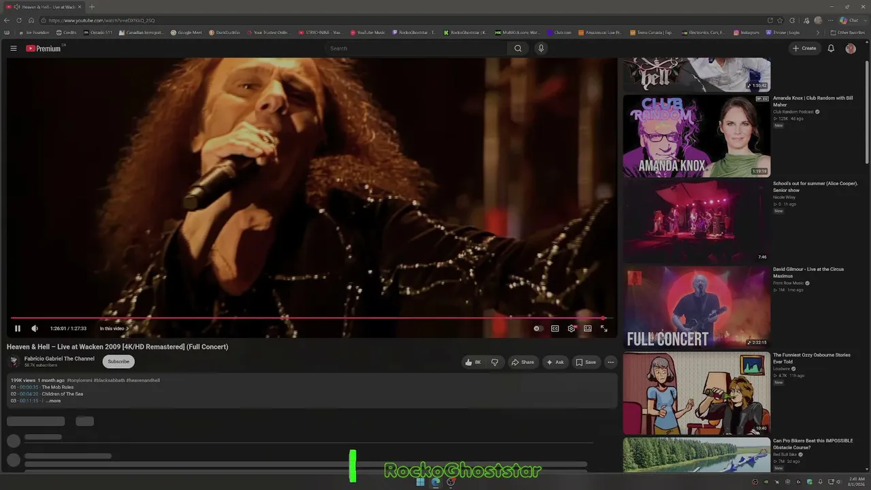Pause the video playback
The height and width of the screenshot is (490, 871).
(18, 329)
